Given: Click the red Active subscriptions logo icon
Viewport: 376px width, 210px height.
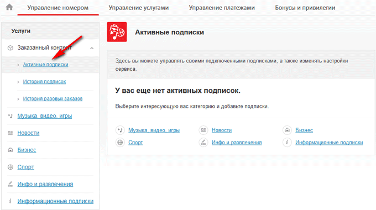Looking at the screenshot, I should tap(117, 32).
